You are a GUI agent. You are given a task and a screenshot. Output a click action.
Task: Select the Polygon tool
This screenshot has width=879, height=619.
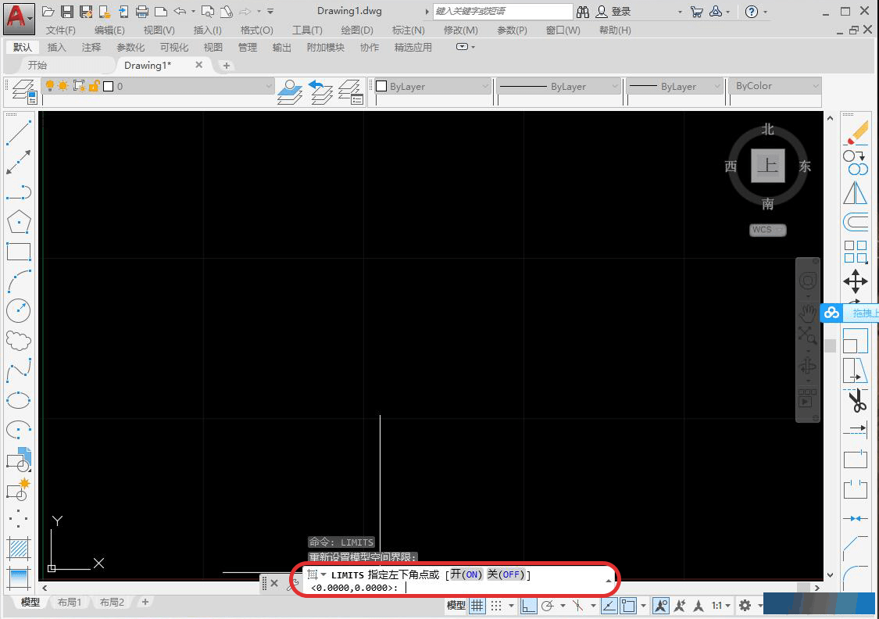[x=19, y=222]
